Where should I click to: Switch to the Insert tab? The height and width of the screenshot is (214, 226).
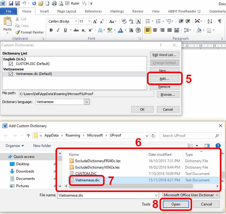(44, 11)
